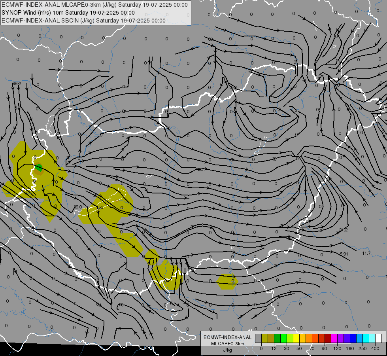
Task: Click the 69.0 value on the map
Action: (78, 207)
